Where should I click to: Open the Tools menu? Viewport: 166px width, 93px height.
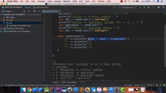click(87, 1)
